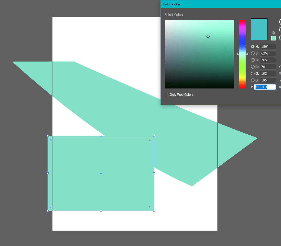
Task: Click the top-left live corner widget of the rectangle
Action: click(x=51, y=140)
